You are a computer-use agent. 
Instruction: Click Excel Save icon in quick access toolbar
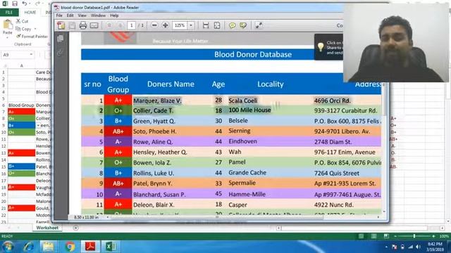(15, 4)
